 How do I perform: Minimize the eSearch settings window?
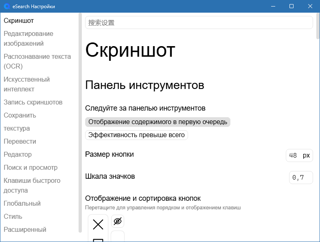point(273,7)
